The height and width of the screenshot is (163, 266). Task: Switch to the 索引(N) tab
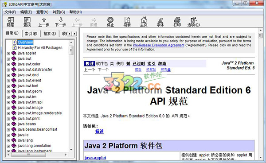coord(31,34)
